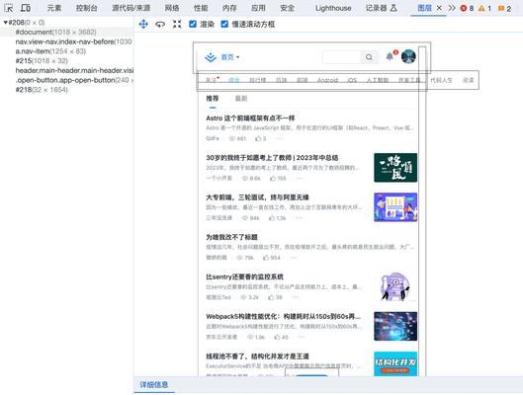
Task: Click like icon on 30岁的我 article row
Action: [273, 178]
